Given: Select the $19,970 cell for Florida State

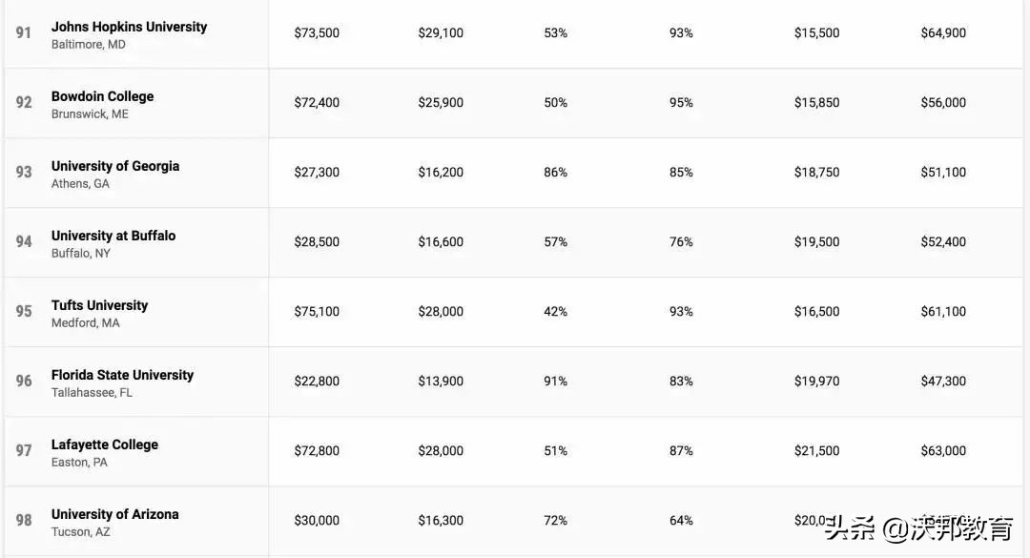Looking at the screenshot, I should 817,381.
